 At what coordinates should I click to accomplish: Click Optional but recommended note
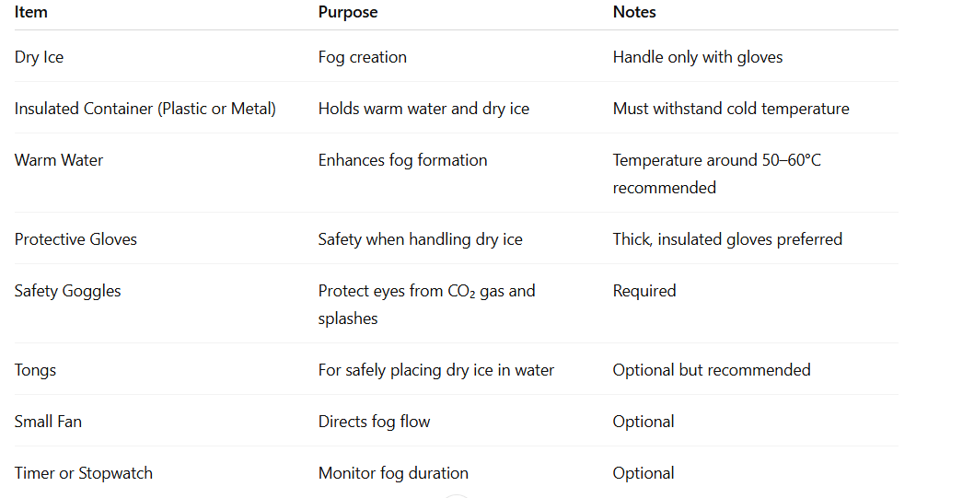click(712, 370)
